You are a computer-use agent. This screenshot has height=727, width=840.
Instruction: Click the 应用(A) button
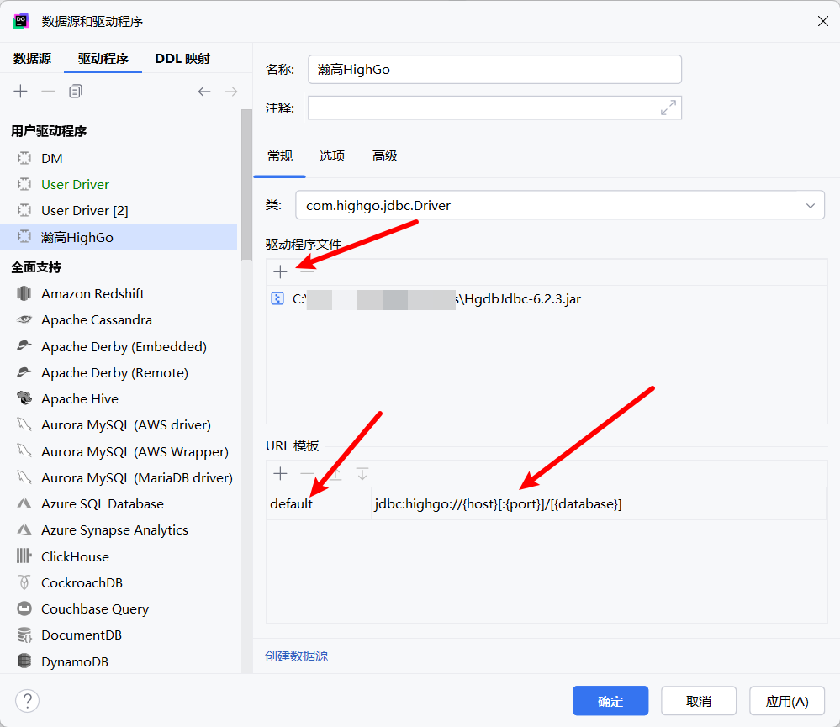point(787,701)
